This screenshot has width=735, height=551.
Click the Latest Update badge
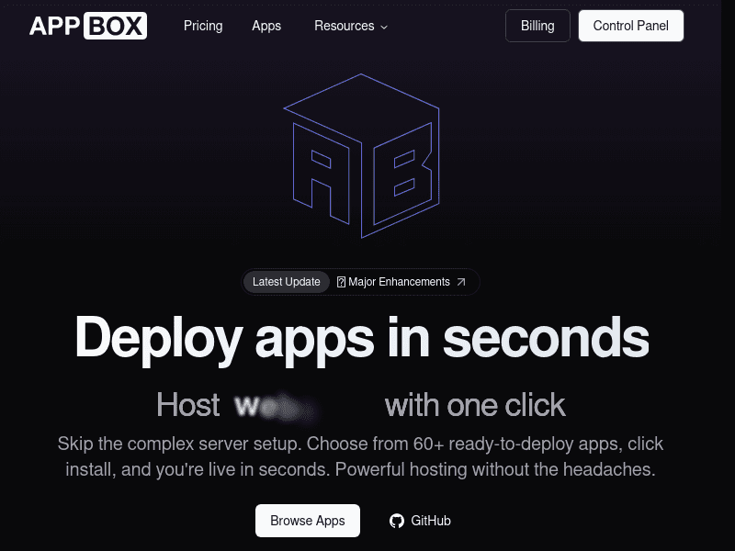[287, 282]
